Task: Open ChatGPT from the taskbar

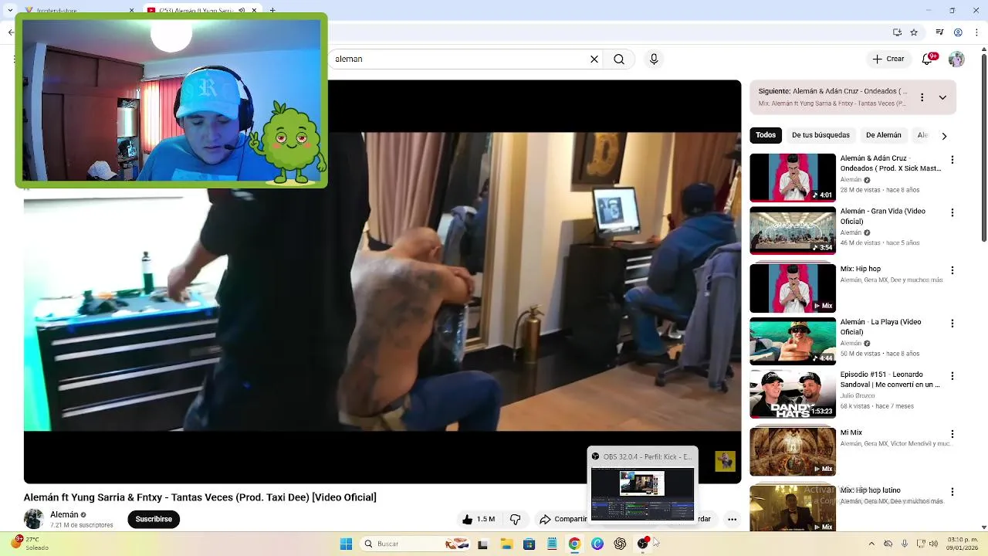Action: (x=620, y=544)
